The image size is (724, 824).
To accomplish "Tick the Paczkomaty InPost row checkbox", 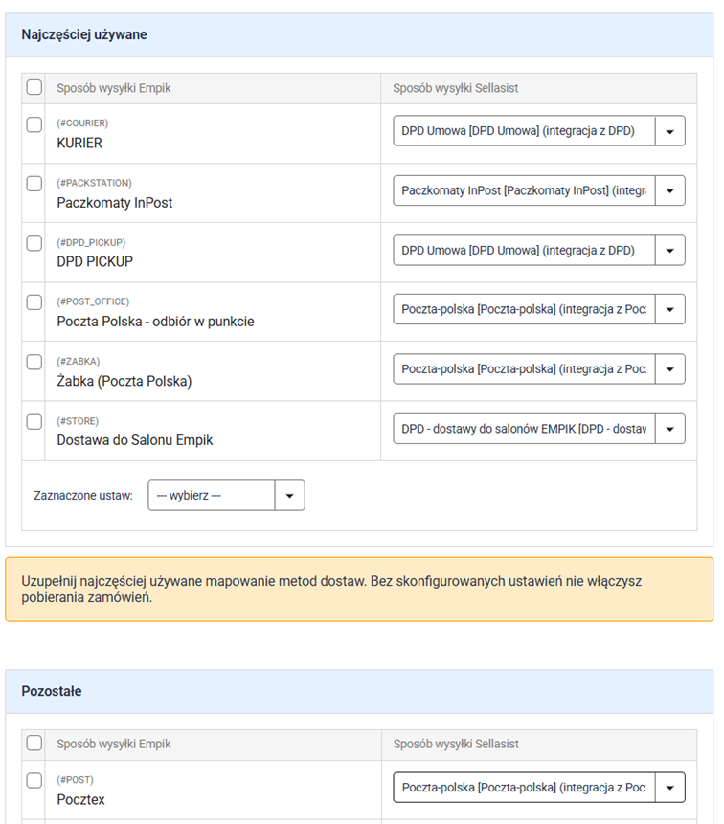I will [x=34, y=184].
